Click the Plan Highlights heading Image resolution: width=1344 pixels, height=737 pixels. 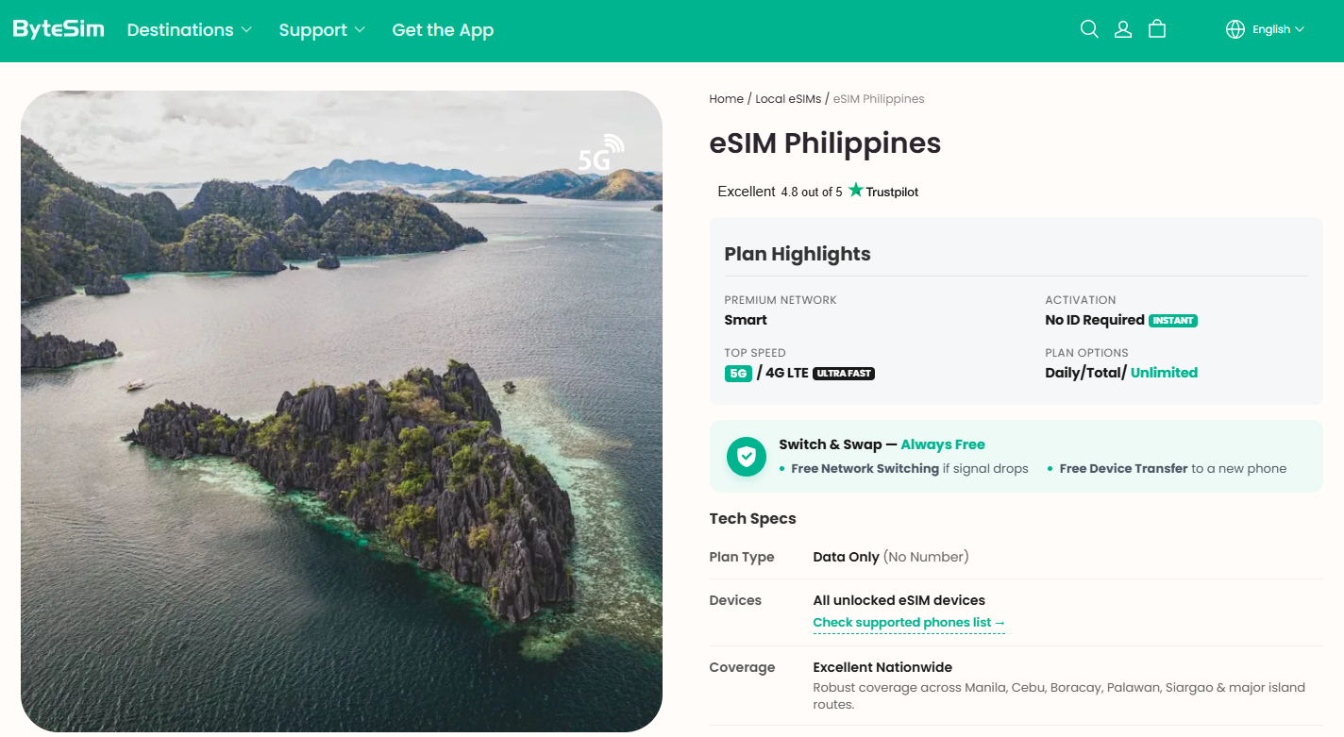798,254
